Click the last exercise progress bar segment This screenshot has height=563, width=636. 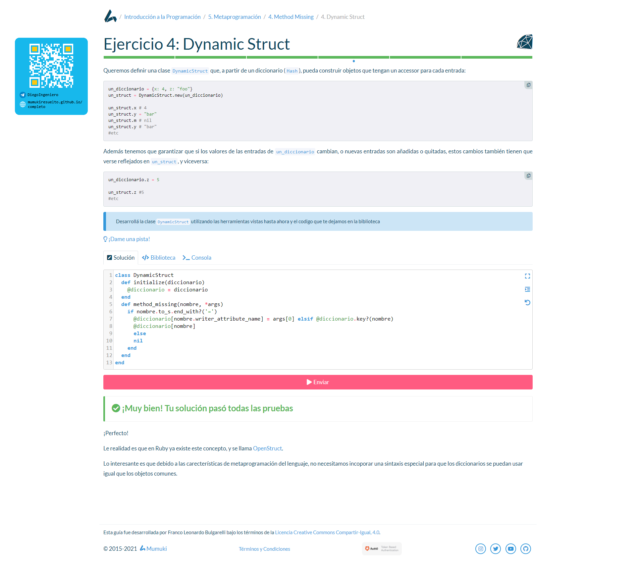(497, 57)
